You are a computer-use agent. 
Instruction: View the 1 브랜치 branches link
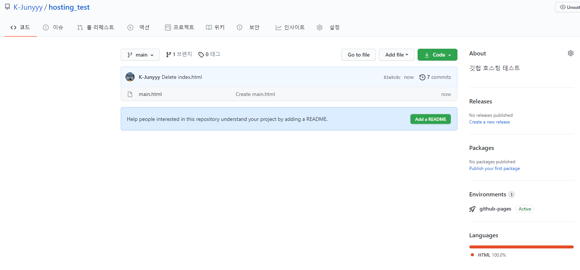(x=179, y=54)
